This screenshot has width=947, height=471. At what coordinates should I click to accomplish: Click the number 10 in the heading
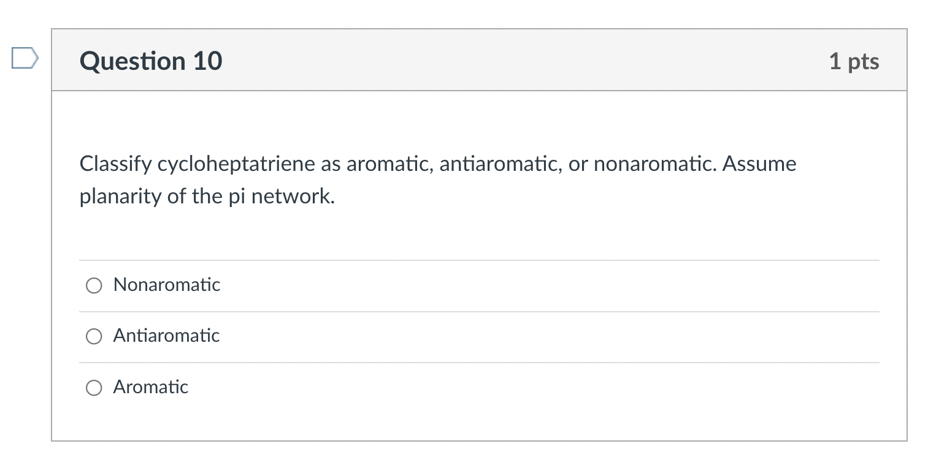coord(208,61)
